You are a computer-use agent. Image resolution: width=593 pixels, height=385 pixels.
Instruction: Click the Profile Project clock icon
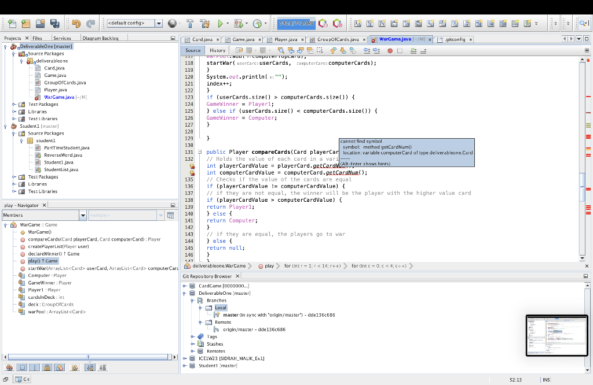(257, 24)
